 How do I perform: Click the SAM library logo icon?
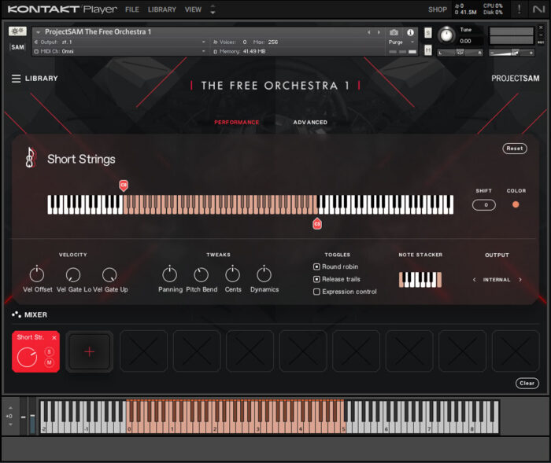coord(17,47)
